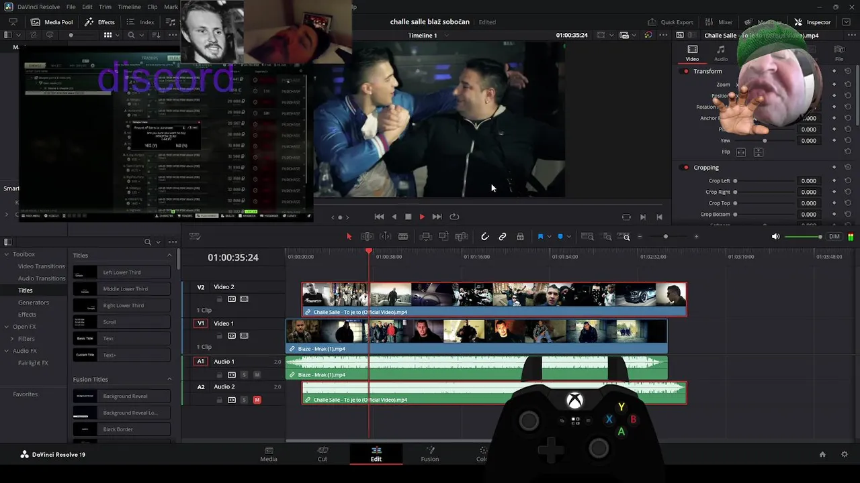Click Match Frame icon below viewer

click(x=626, y=217)
